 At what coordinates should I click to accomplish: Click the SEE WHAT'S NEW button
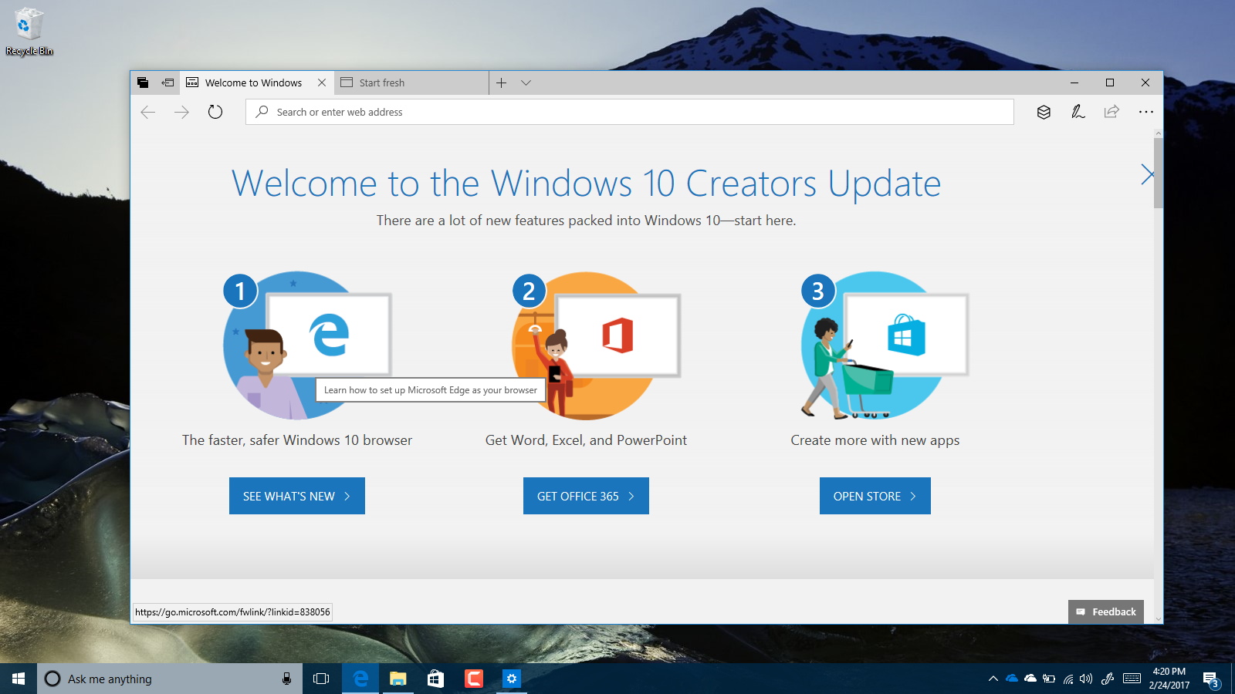(x=296, y=496)
